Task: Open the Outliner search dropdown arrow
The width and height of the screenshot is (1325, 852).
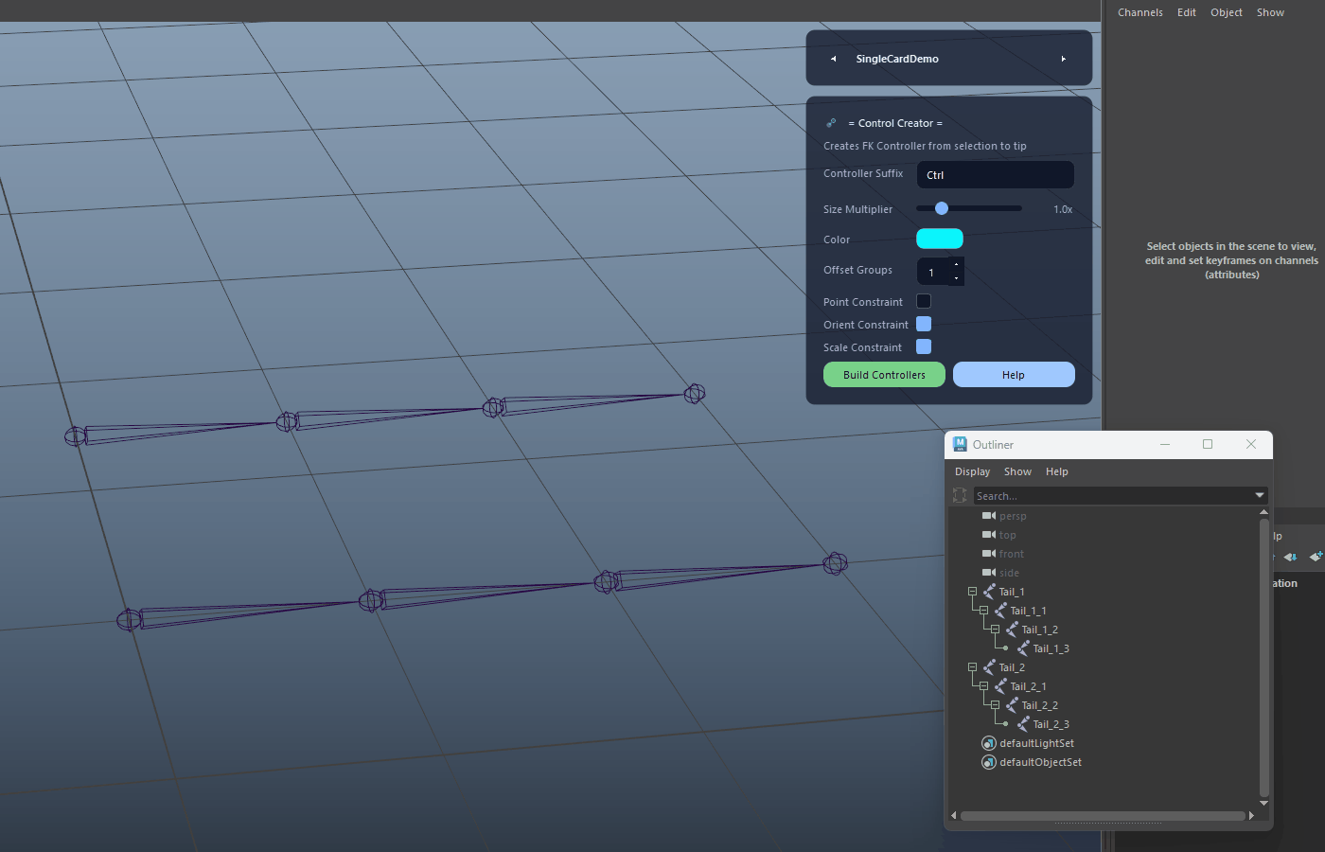Action: pyautogui.click(x=1260, y=495)
